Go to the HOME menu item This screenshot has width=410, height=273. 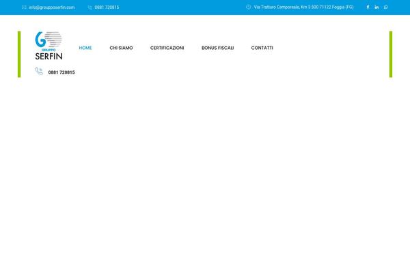pyautogui.click(x=85, y=48)
